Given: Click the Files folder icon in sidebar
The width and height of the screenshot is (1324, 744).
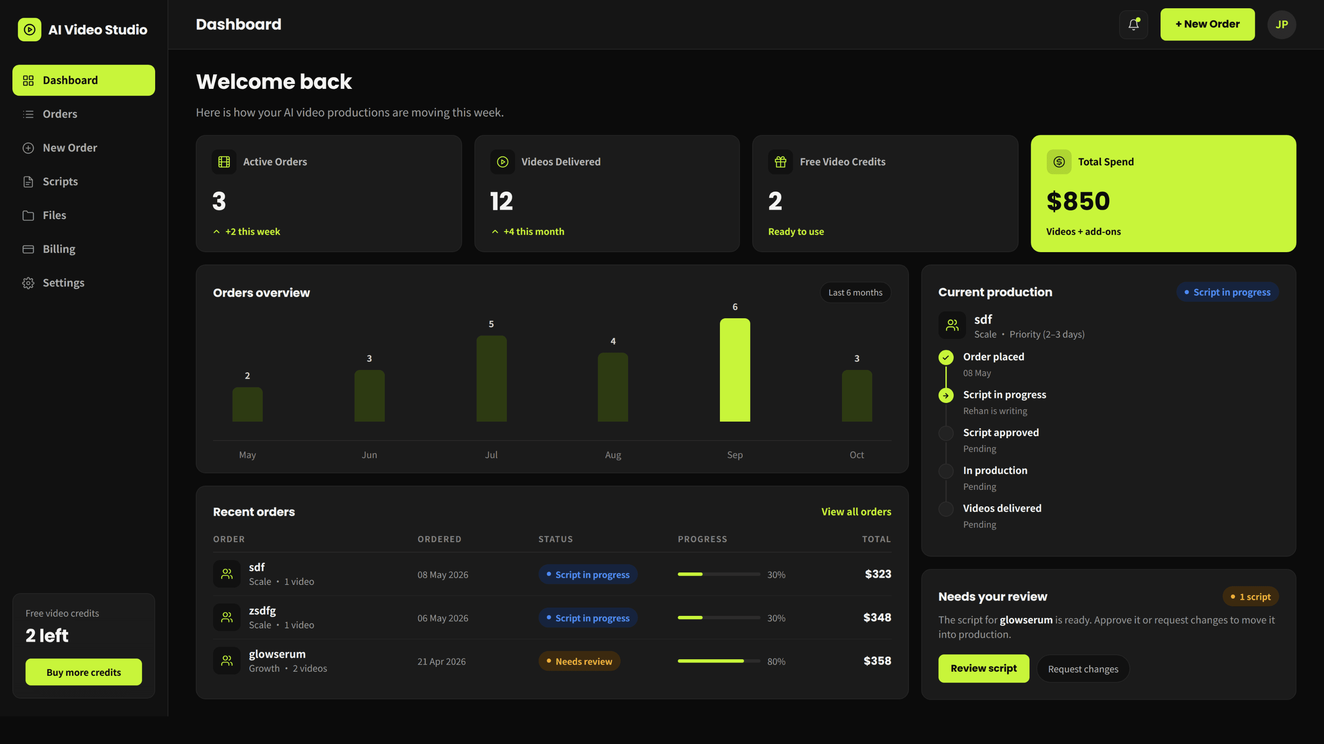Looking at the screenshot, I should tap(28, 216).
